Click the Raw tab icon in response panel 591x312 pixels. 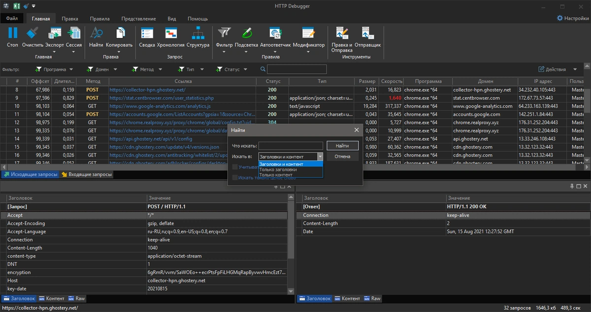tap(366, 298)
